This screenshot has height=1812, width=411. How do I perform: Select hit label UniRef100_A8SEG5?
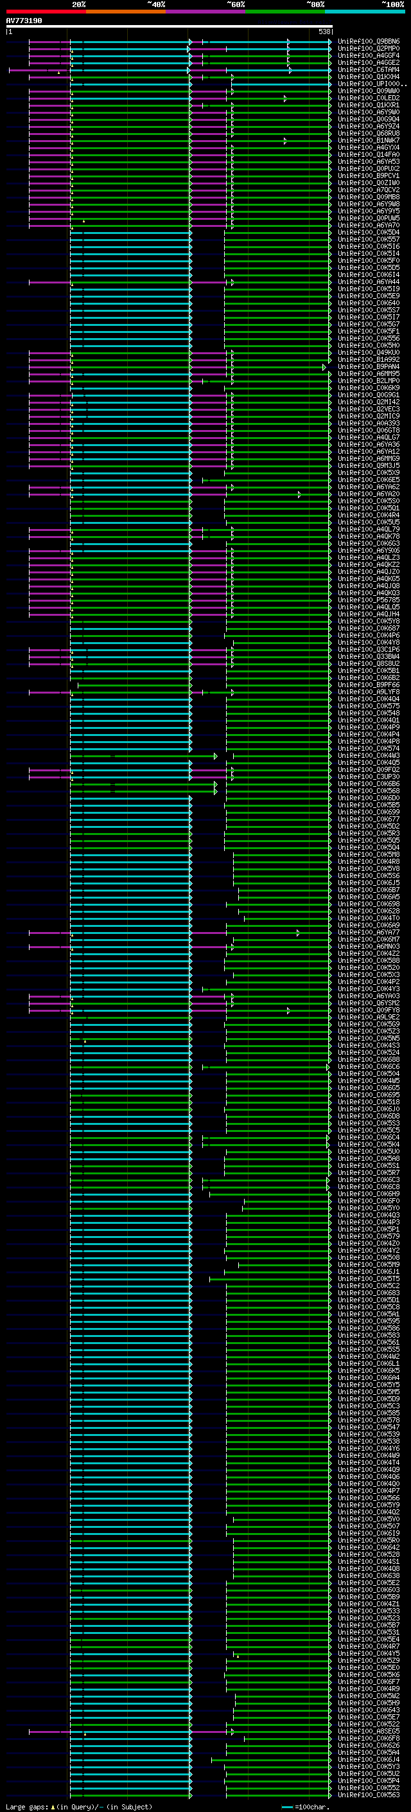point(368,1731)
